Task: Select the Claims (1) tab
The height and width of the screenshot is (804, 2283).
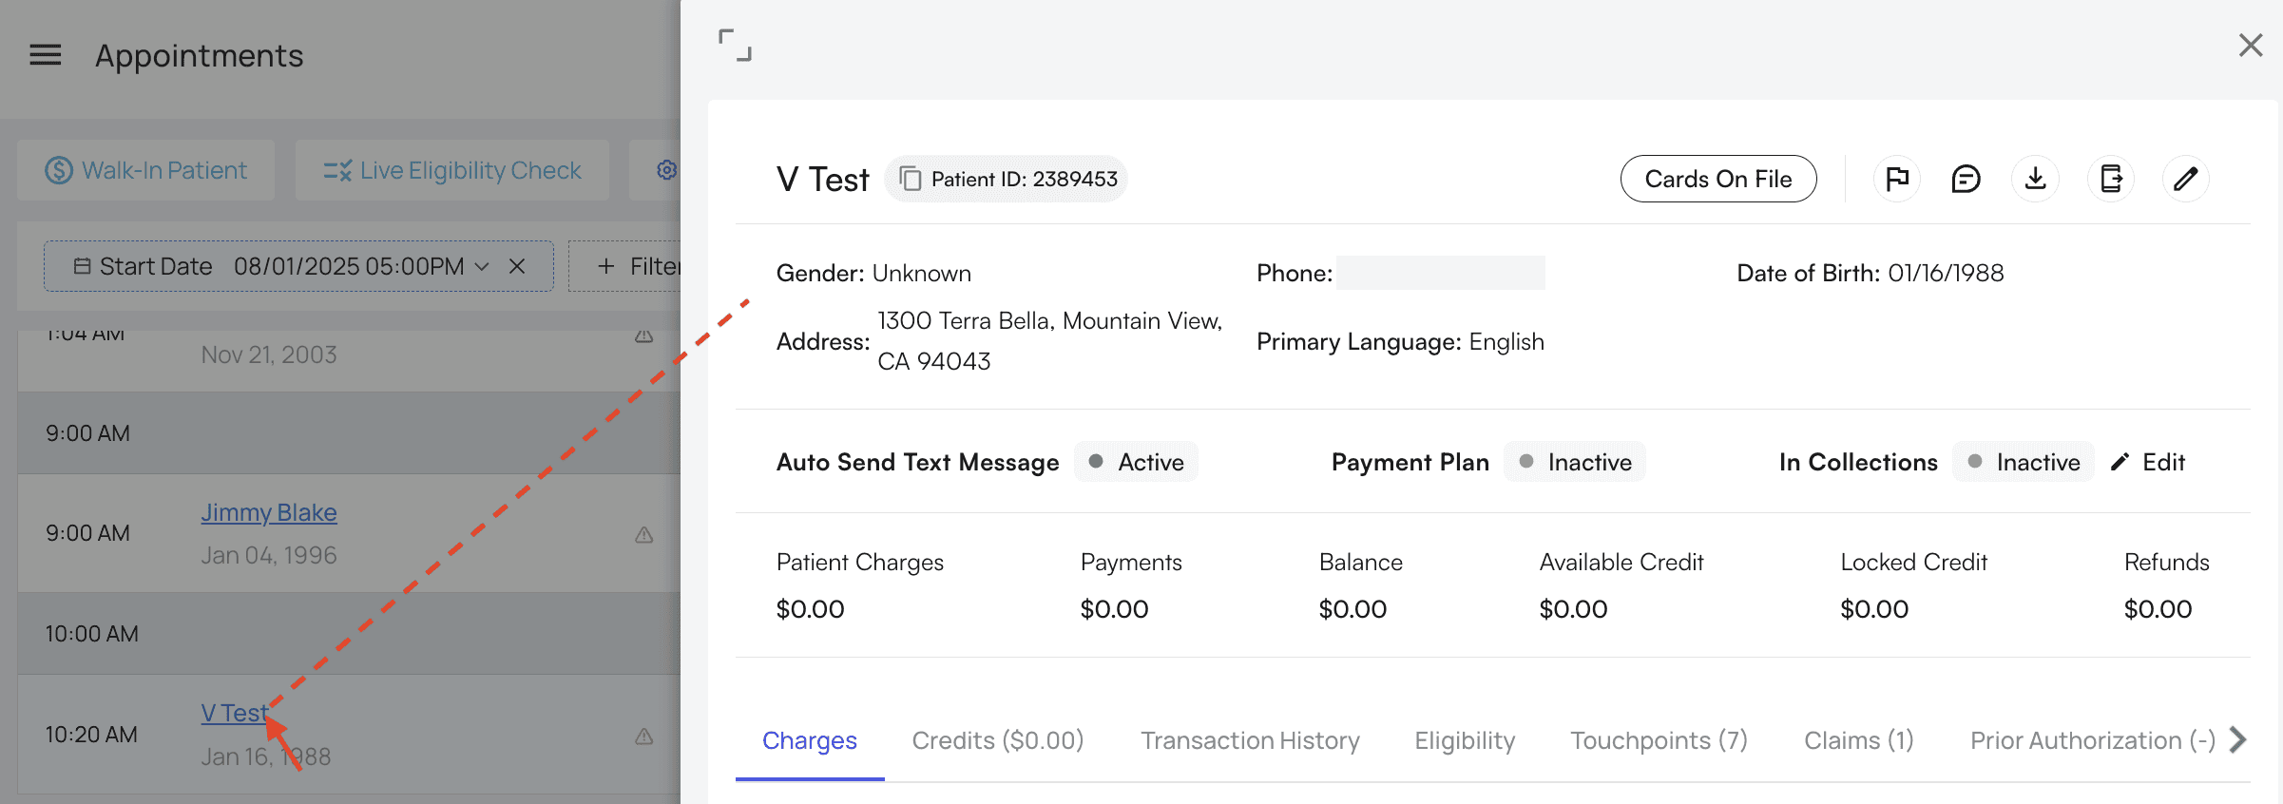Action: point(1858,740)
